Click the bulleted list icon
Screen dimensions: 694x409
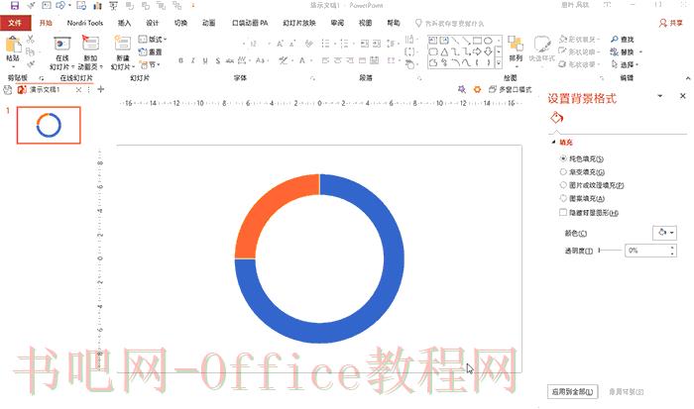(326, 44)
